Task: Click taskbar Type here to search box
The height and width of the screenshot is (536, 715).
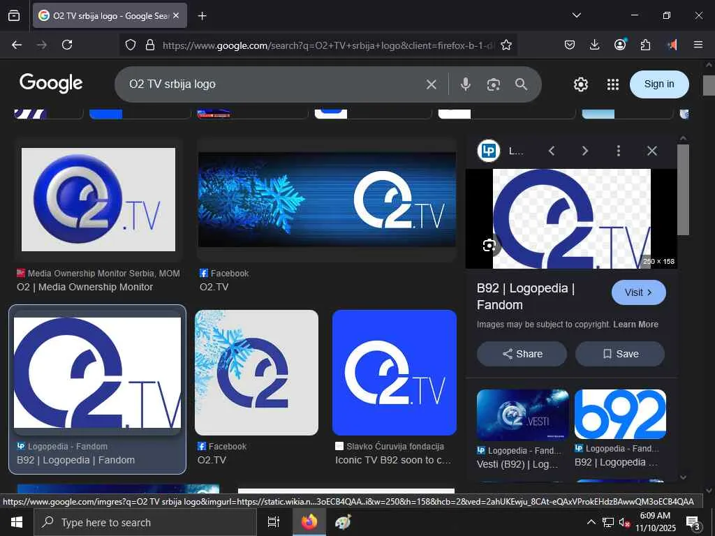Action: pyautogui.click(x=145, y=522)
